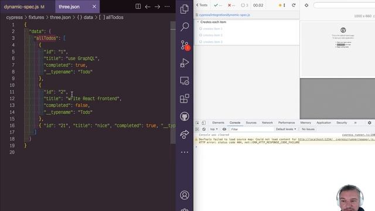
Task: Switch to DevTools Elements tab
Action: [x=218, y=122]
